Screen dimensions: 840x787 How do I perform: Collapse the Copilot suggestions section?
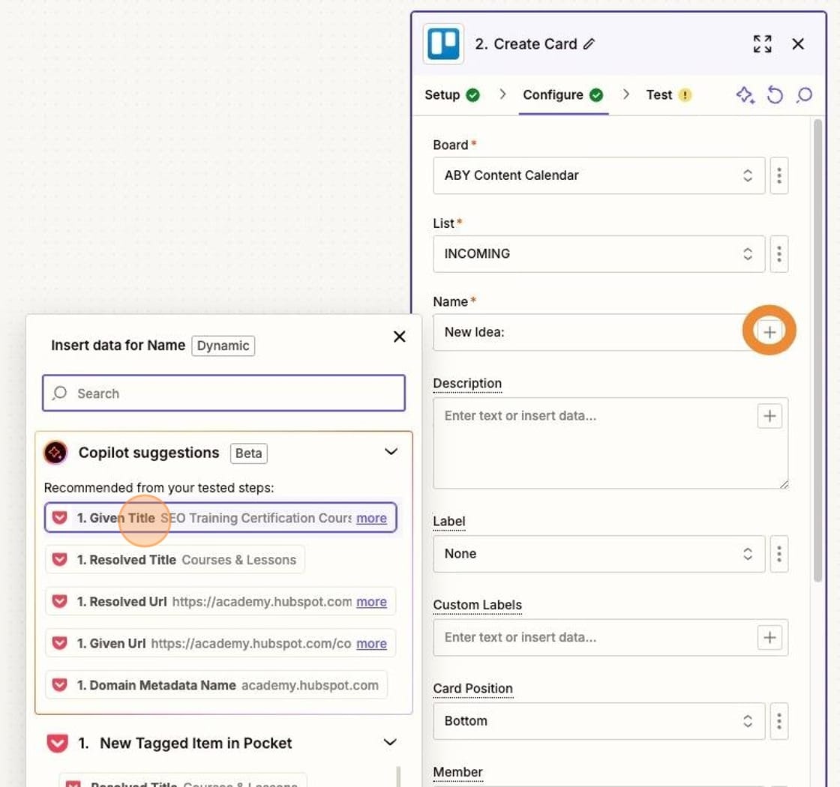(391, 452)
